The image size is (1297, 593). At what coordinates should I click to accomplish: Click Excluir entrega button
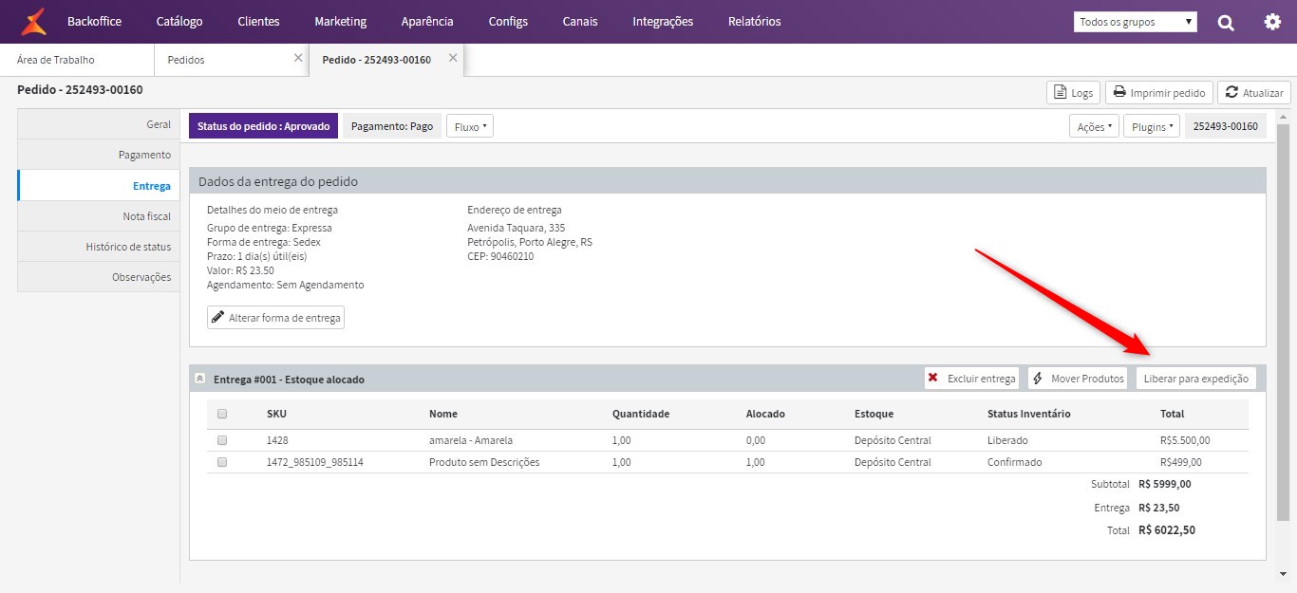[971, 379]
